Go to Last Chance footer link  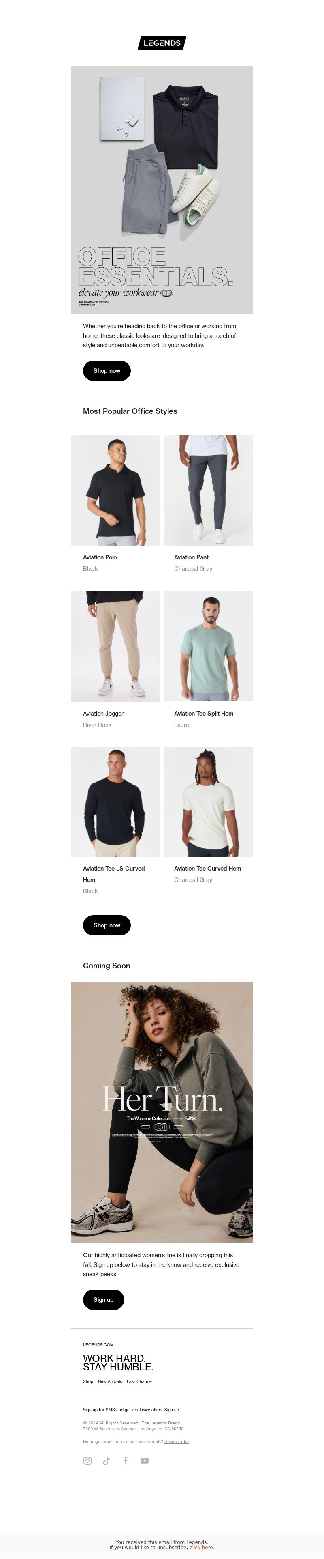(x=139, y=1381)
